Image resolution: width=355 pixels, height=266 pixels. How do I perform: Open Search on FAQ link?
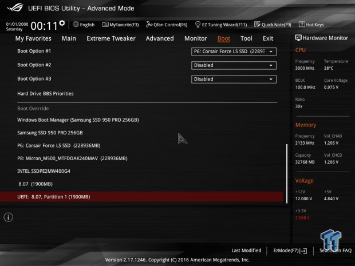(336, 251)
